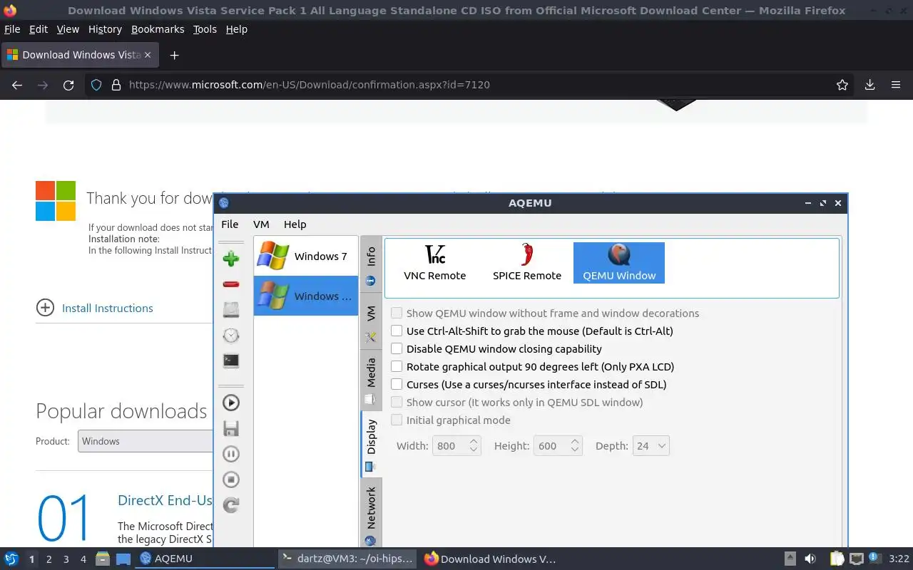The height and width of the screenshot is (570, 913).
Task: Delete the VM using the red minus icon
Action: click(x=230, y=284)
